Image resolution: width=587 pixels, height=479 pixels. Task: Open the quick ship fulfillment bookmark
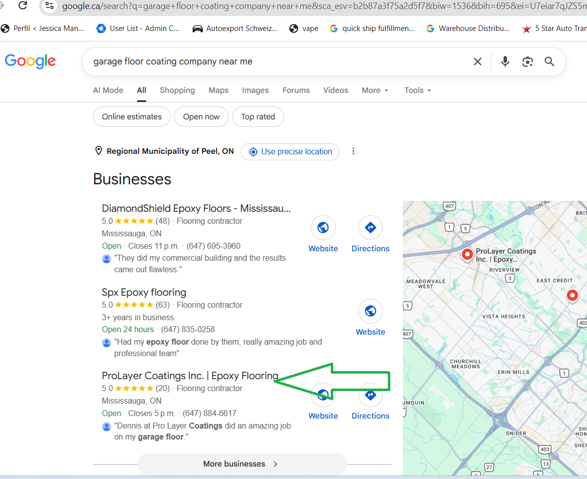[372, 28]
